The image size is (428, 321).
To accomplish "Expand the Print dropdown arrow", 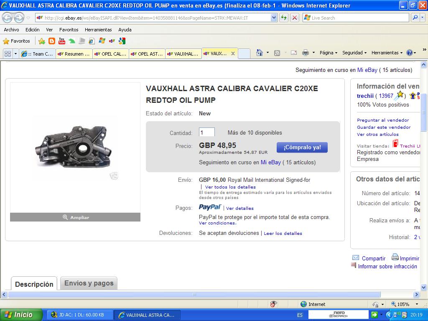I will (x=313, y=53).
